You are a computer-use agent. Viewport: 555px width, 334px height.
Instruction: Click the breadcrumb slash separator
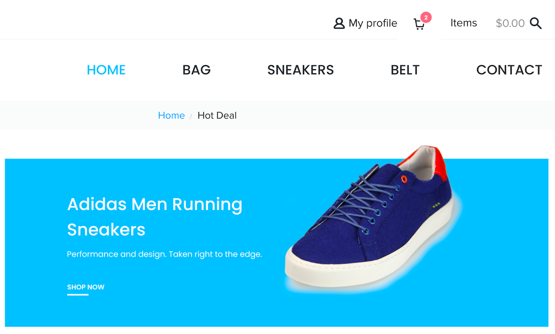(x=191, y=117)
